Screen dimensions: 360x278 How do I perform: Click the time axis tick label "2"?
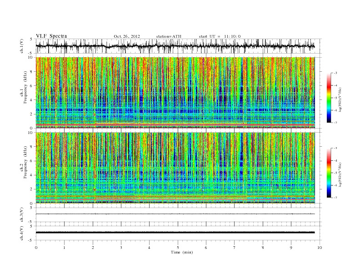(93, 248)
